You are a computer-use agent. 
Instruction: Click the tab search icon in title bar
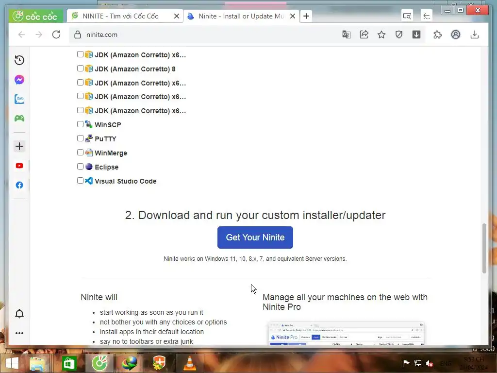click(x=407, y=16)
